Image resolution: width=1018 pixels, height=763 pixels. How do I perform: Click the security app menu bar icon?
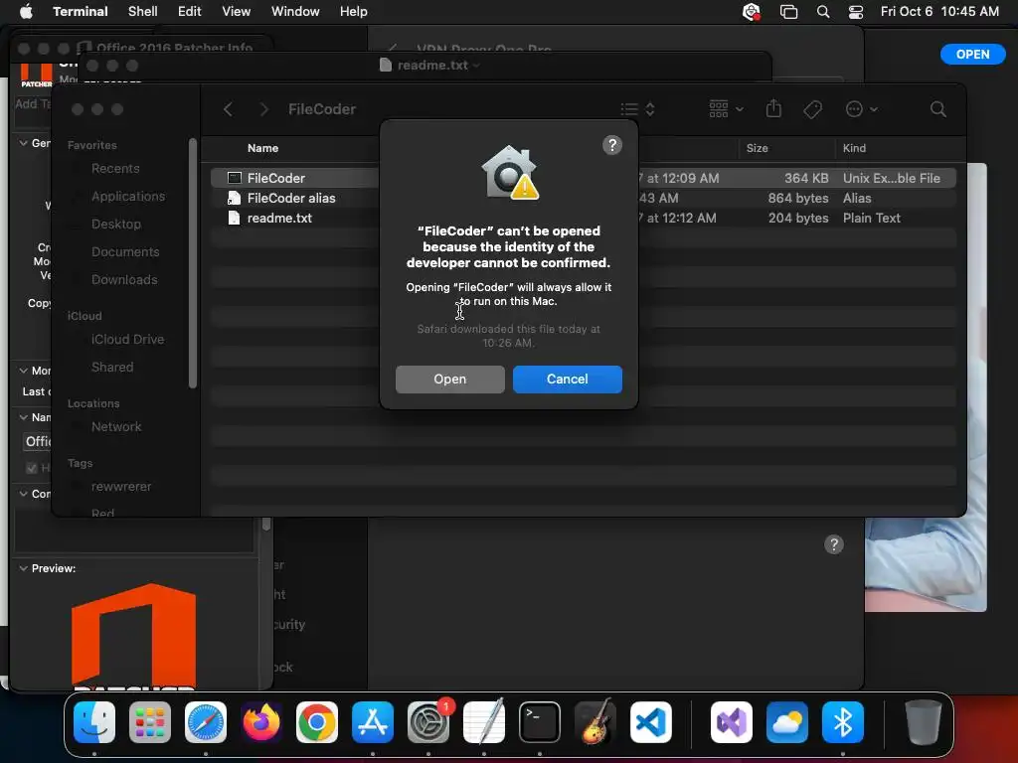pos(752,12)
